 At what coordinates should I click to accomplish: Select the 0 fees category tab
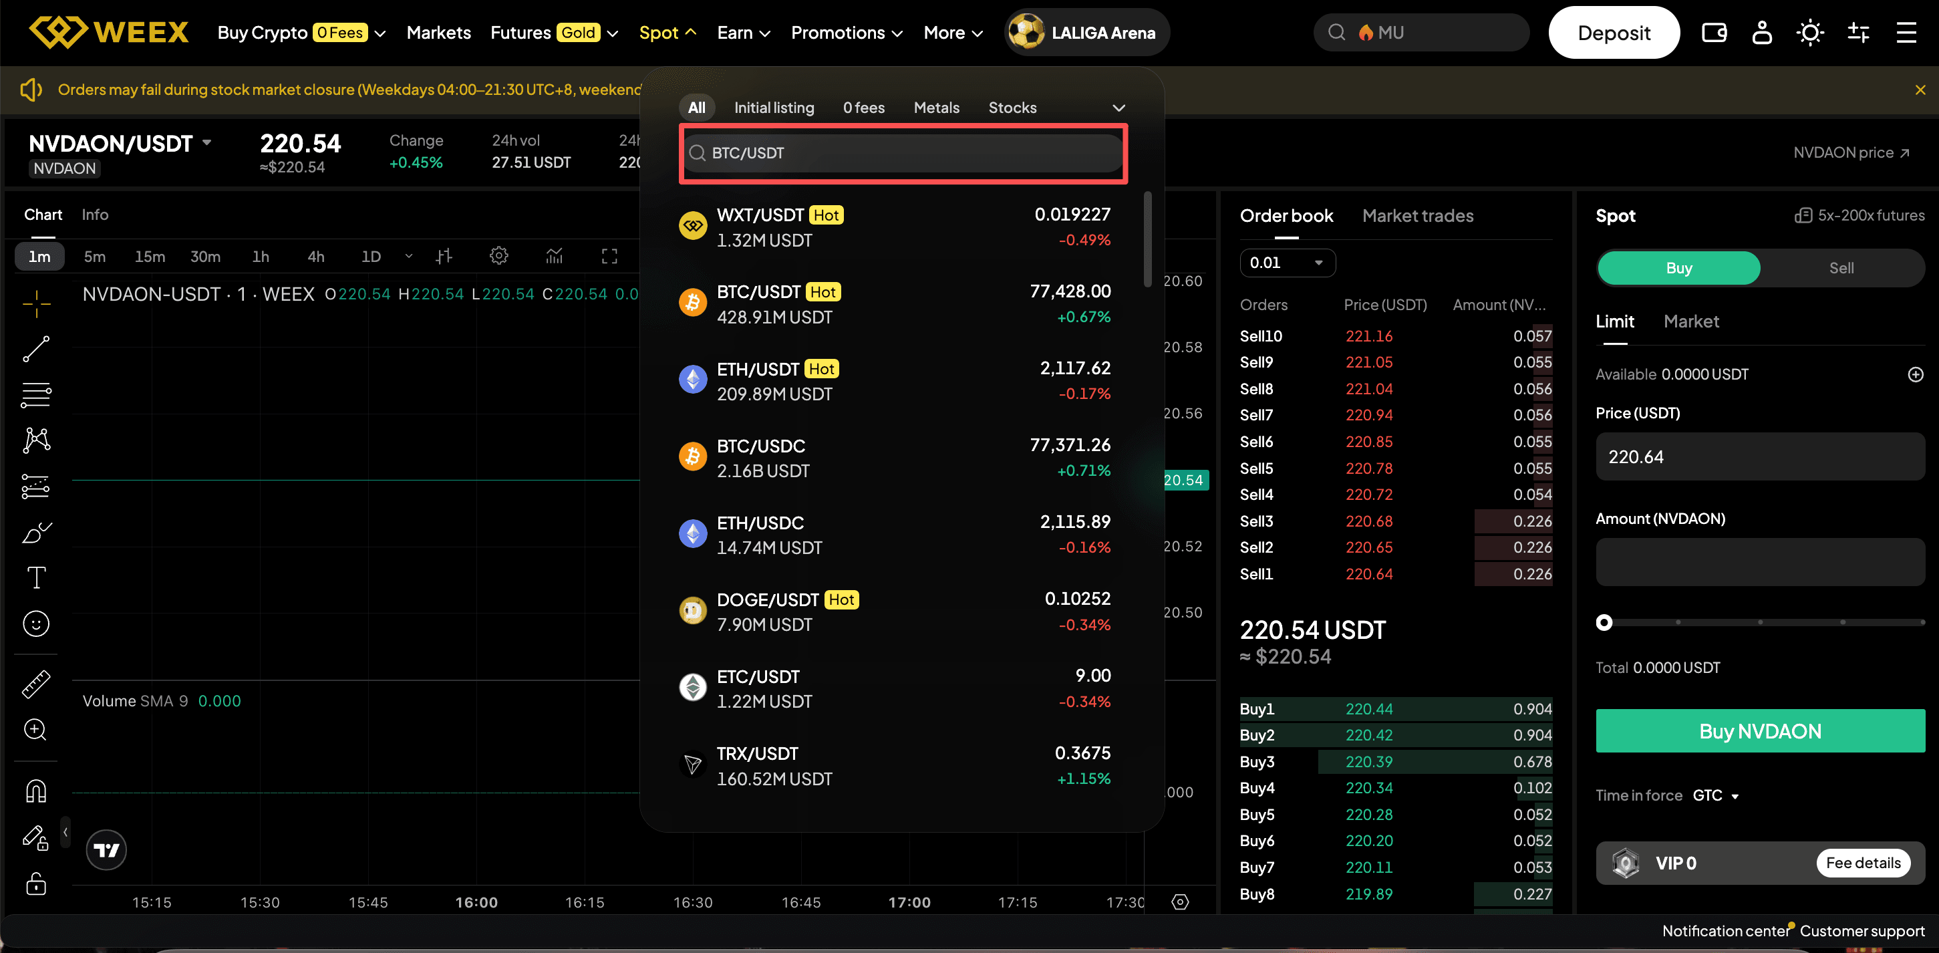[863, 108]
